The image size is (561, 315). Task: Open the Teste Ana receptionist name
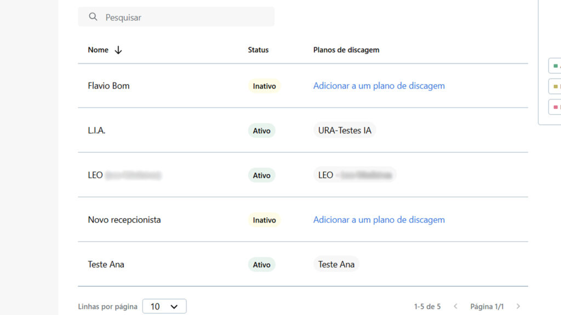click(106, 265)
